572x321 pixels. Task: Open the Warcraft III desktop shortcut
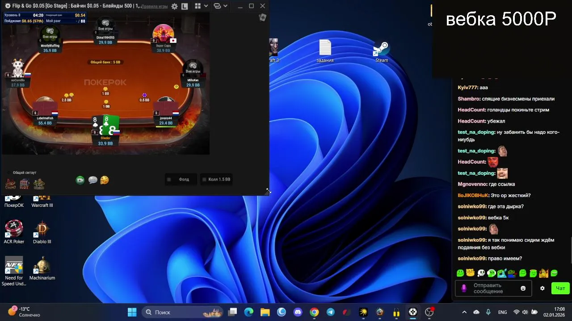42,202
